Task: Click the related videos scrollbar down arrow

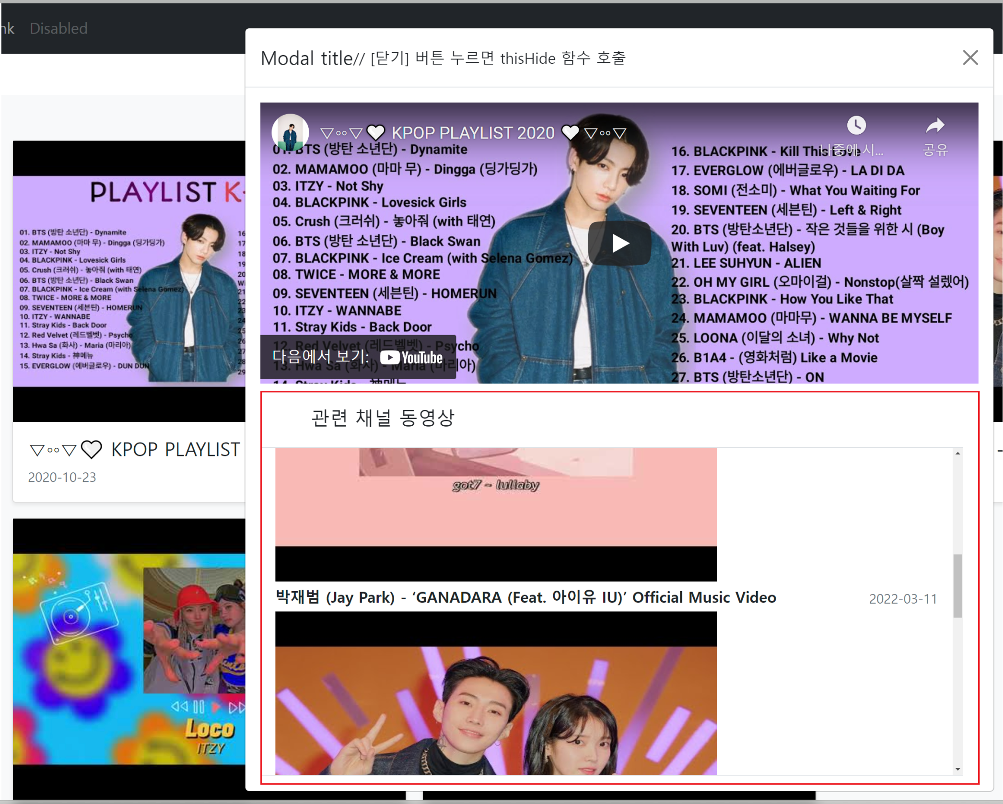Action: click(957, 769)
